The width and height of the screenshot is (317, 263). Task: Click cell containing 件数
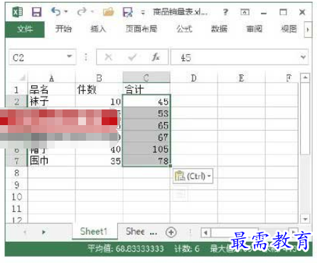pyautogui.click(x=99, y=90)
